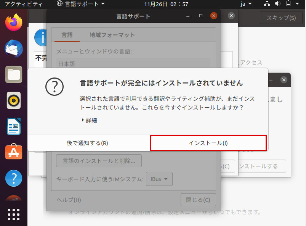The width and height of the screenshot is (306, 226).
Task: Close the background dialog with the gray X beside the orange one
Action: [x=231, y=16]
